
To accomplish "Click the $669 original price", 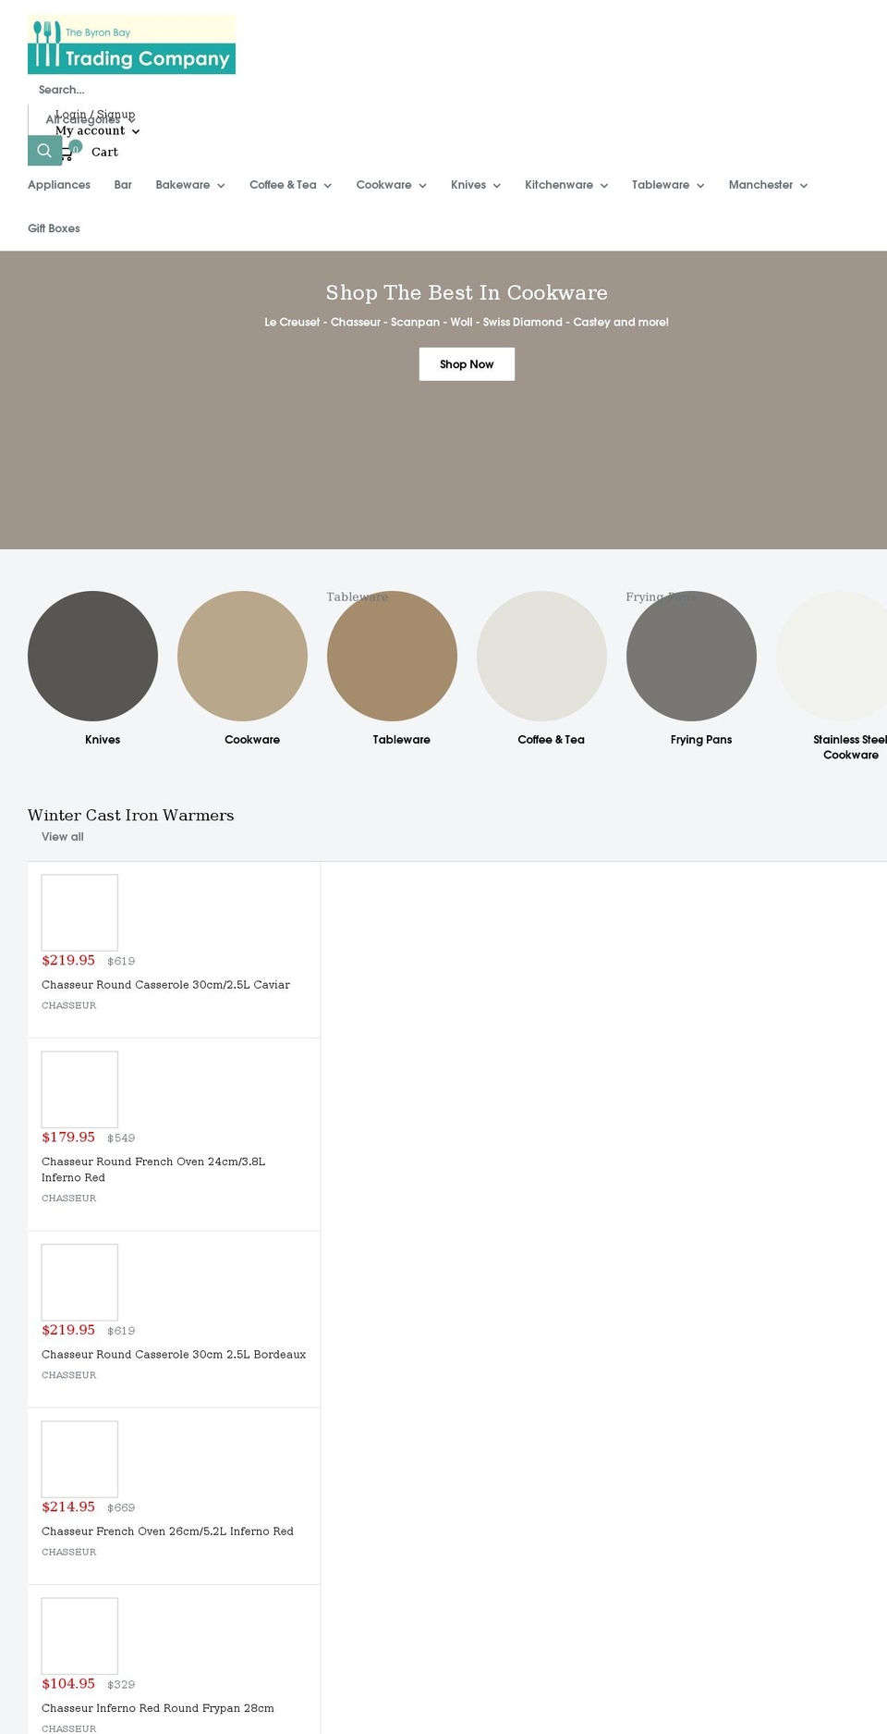I will pos(121,1508).
